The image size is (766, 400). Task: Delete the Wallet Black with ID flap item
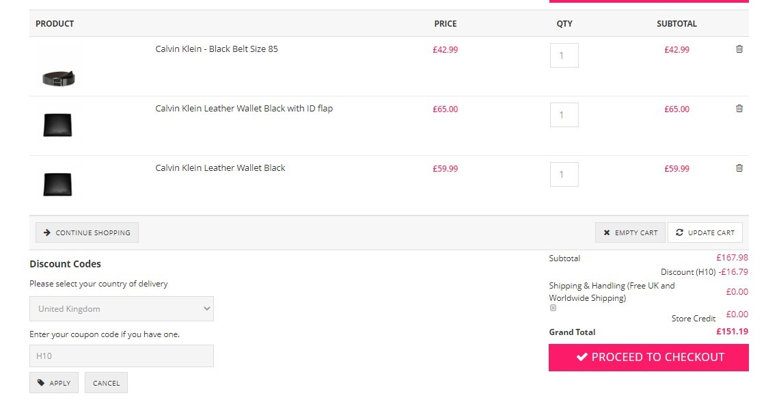[x=739, y=109]
